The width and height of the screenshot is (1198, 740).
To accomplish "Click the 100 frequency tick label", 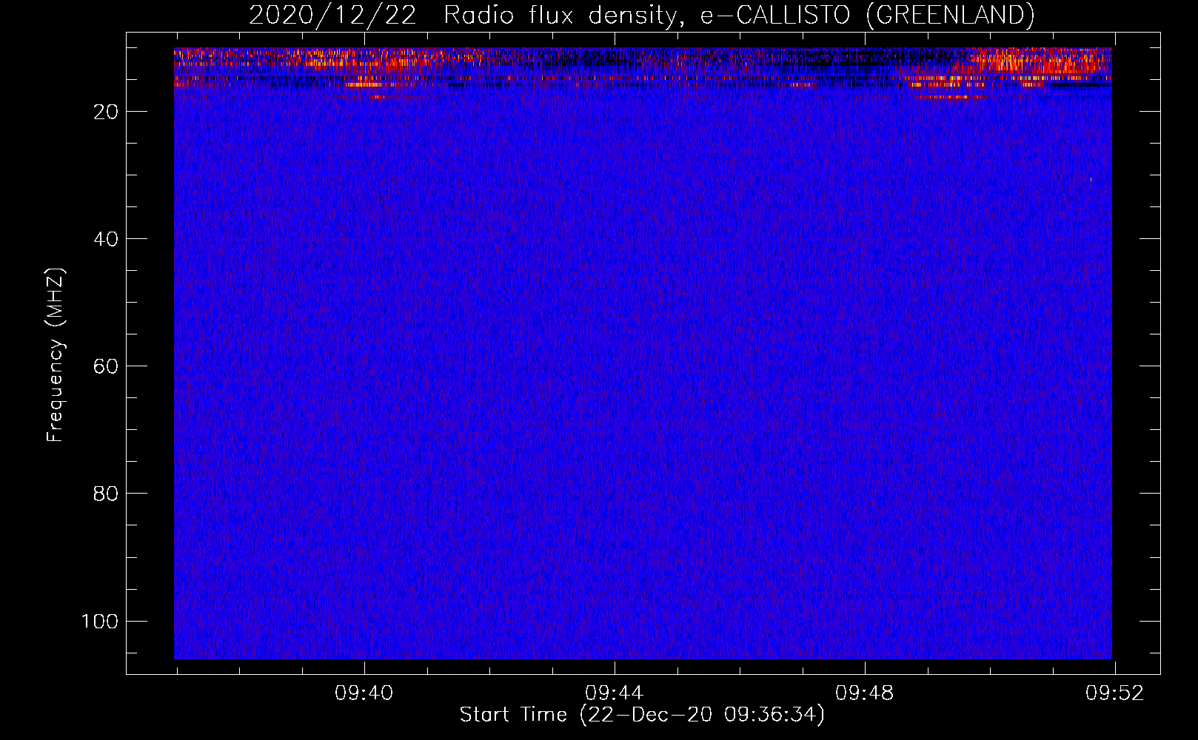I will coord(100,621).
